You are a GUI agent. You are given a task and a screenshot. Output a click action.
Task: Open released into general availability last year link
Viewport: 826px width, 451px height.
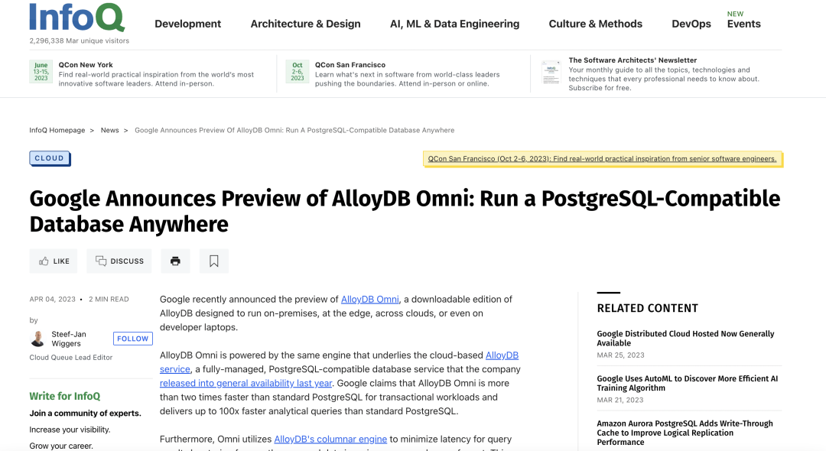pyautogui.click(x=246, y=383)
